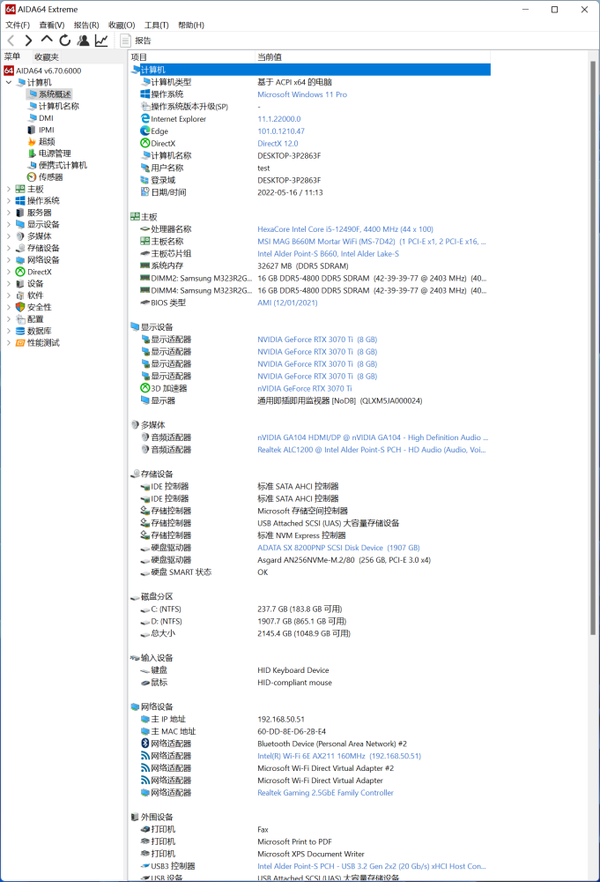600x882 pixels.
Task: Expand the 显示设备 tree node
Action: coord(9,224)
